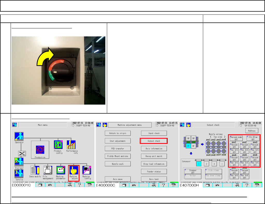265x204 pixels.
Task: Toggle pos4 Vac brk output
Action: click(234, 164)
